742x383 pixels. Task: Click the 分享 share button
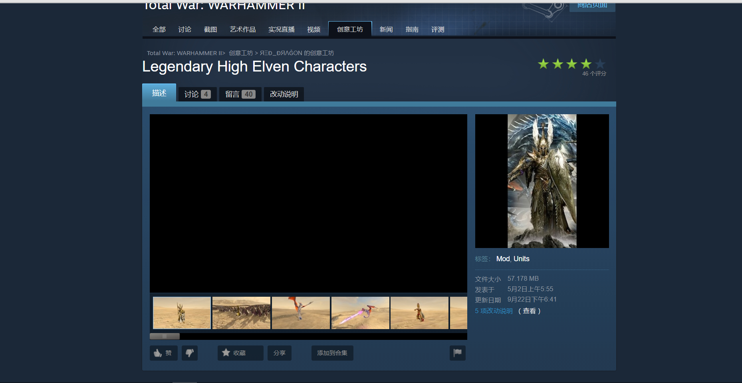tap(280, 353)
